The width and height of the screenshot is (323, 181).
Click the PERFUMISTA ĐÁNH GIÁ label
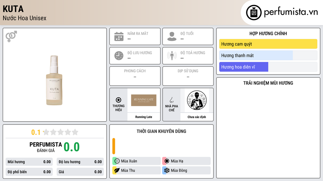(46, 147)
